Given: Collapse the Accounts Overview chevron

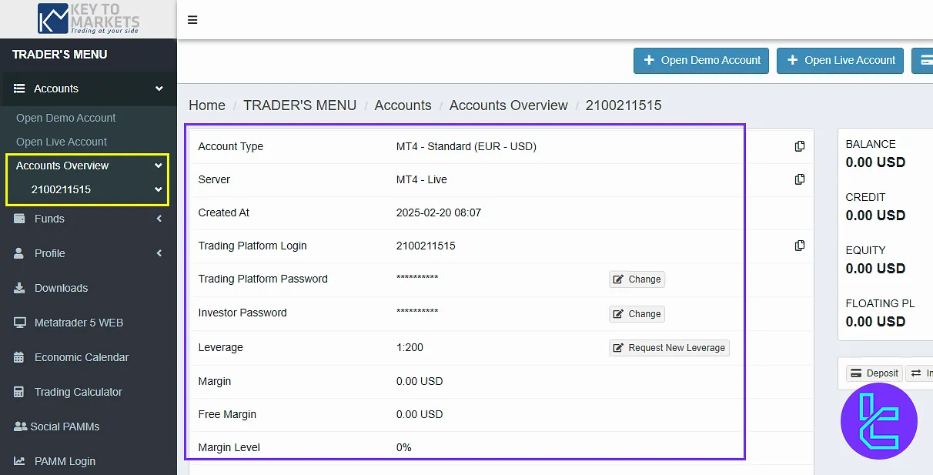Looking at the screenshot, I should pyautogui.click(x=159, y=166).
